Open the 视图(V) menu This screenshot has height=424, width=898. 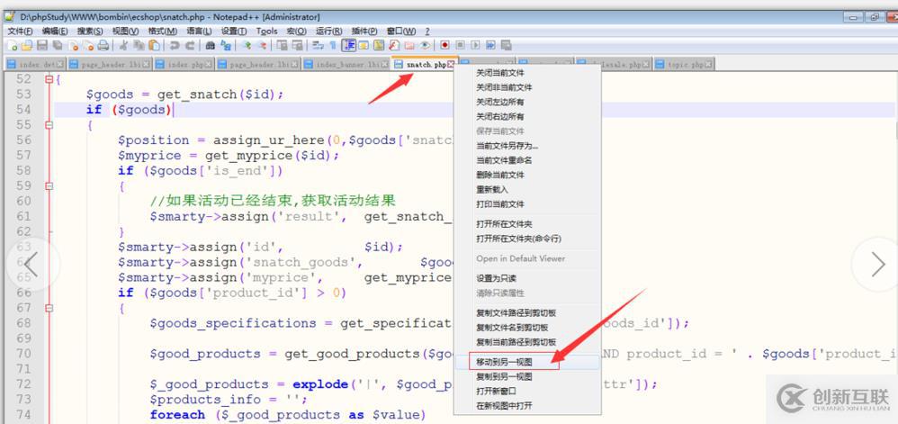(125, 31)
